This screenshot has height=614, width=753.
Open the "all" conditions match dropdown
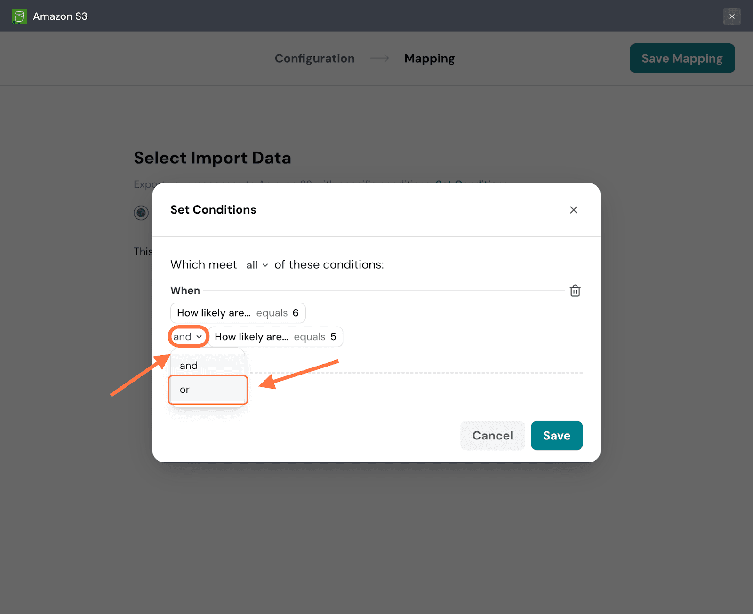[x=257, y=265]
